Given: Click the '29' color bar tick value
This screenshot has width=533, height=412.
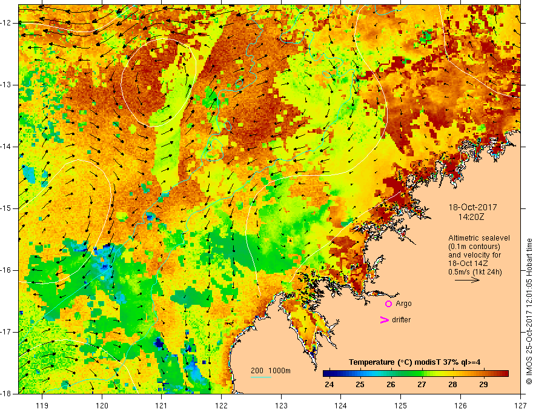Looking at the screenshot, I should (x=483, y=385).
